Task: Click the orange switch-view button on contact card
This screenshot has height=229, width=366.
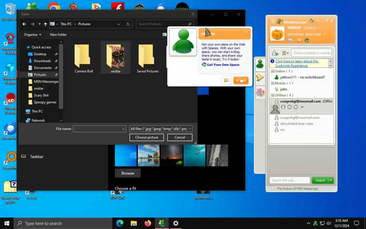Action: 241,80
